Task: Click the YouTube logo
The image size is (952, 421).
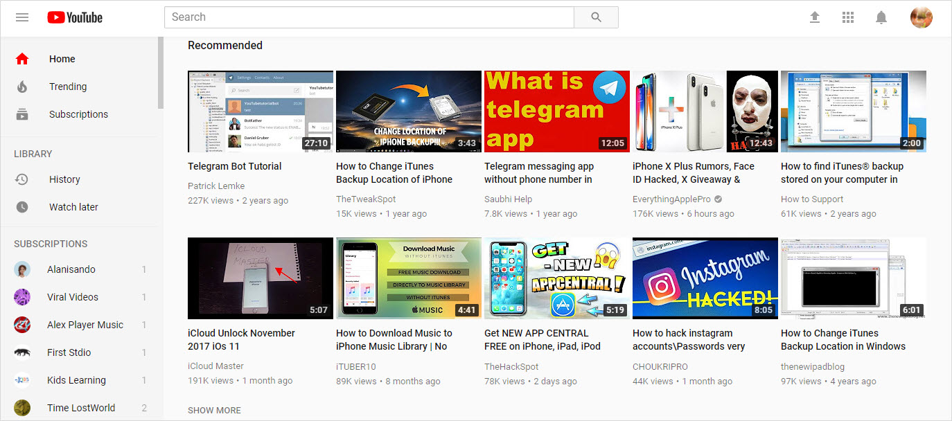Action: point(75,17)
